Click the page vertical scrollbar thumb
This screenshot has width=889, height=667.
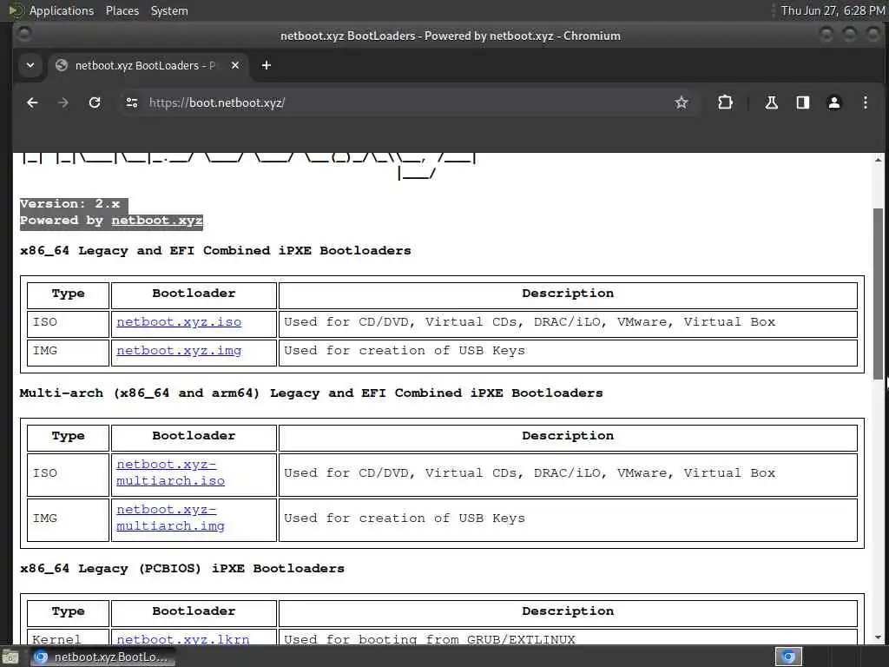coord(878,294)
